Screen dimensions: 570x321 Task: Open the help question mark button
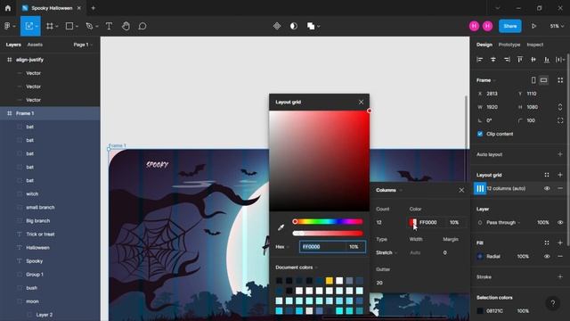click(552, 303)
